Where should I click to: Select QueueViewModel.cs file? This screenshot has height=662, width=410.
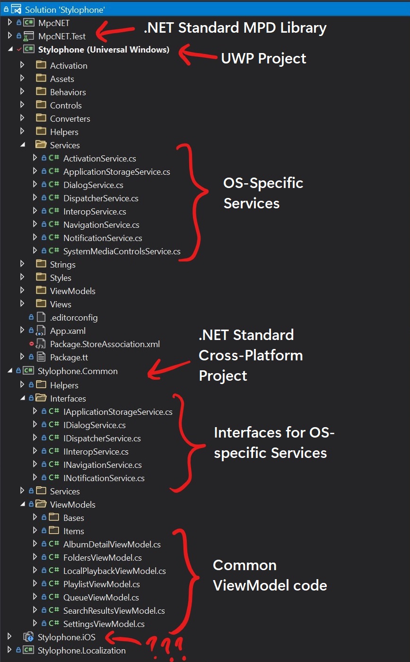[x=101, y=597]
